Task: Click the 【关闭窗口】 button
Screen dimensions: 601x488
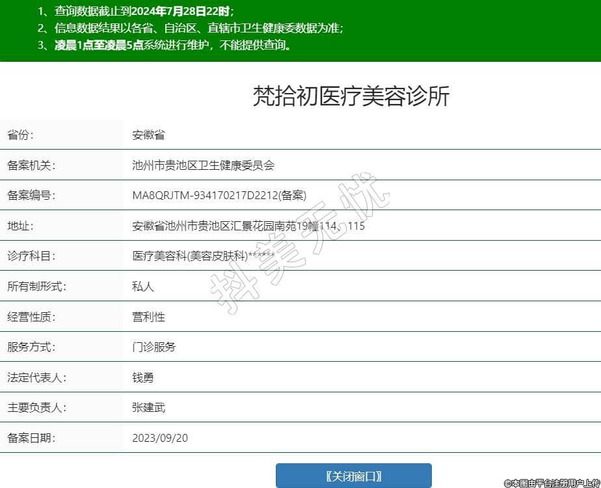Action: [353, 476]
